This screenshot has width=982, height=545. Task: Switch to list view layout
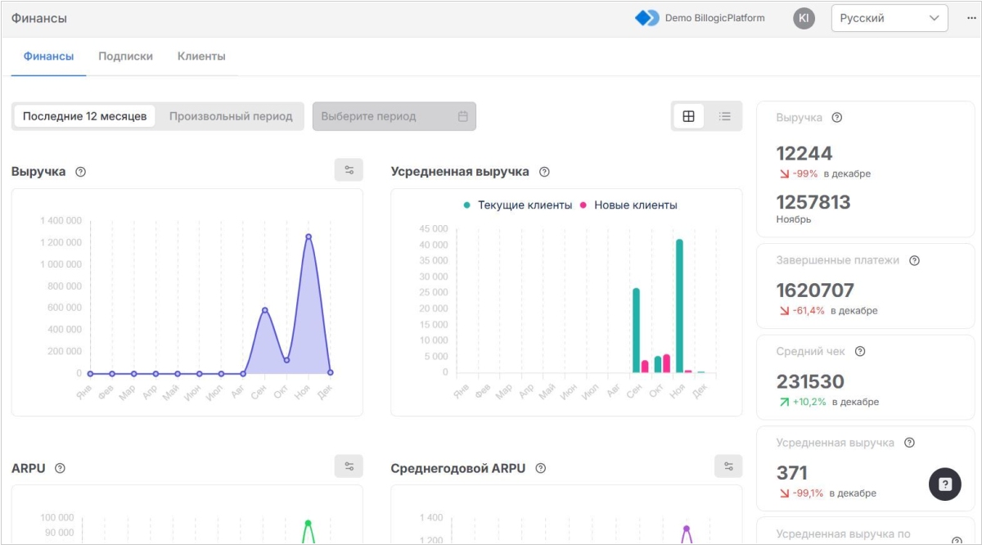[x=724, y=116]
